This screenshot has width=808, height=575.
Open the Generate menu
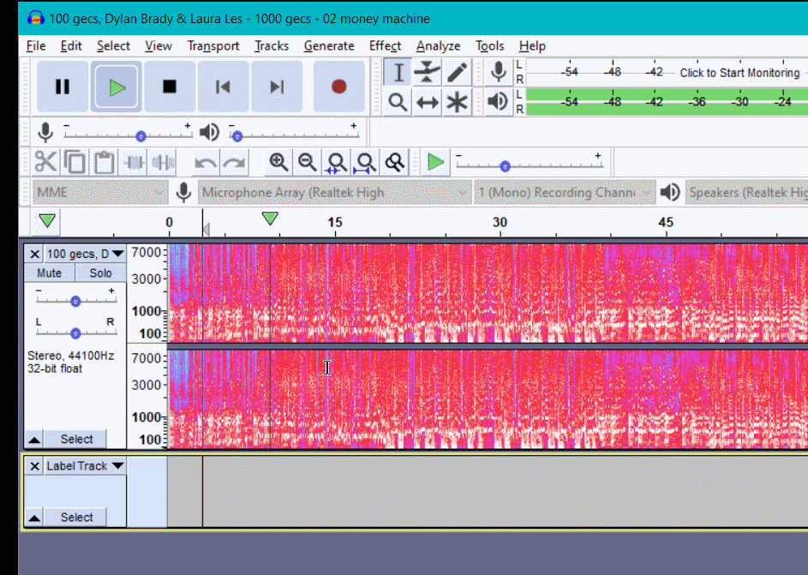[x=329, y=45]
